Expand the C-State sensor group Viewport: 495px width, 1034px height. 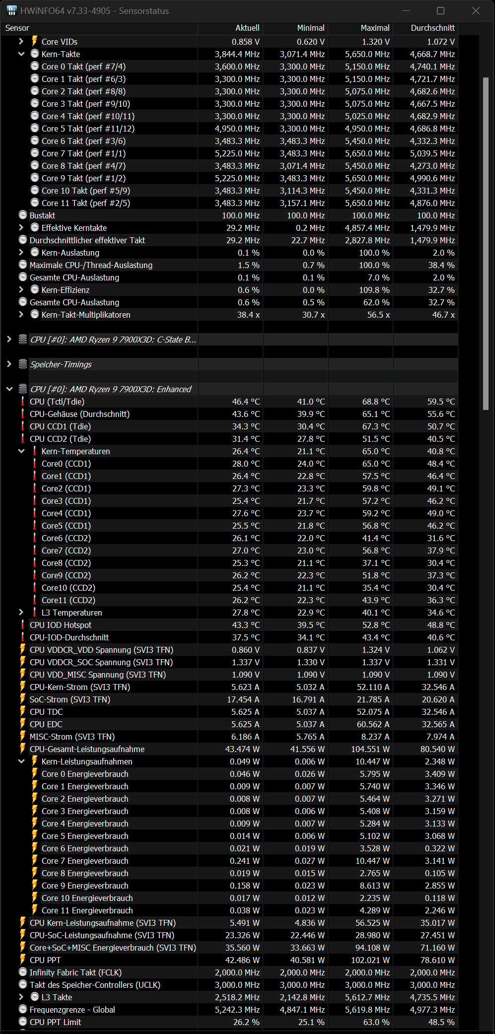tap(9, 339)
